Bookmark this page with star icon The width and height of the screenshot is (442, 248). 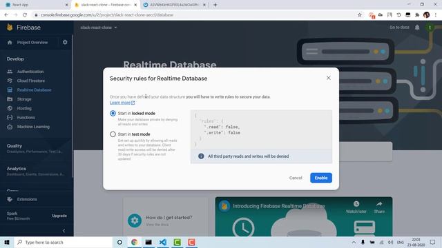point(359,15)
